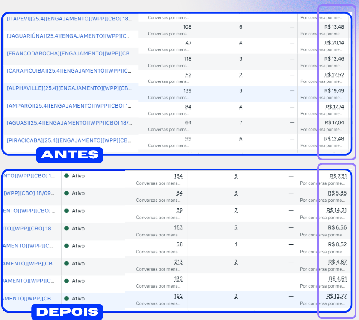Viewport: 359px width, 320px height.
Task: Click the Ativo status in the R$ 5,85 row
Action: click(x=78, y=193)
